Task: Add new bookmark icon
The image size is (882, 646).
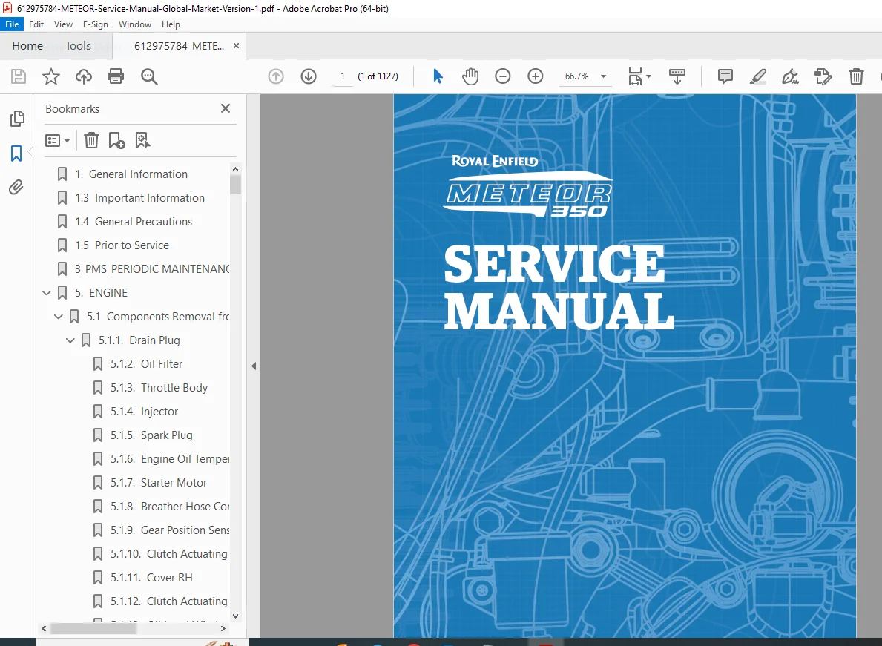Action: coord(116,140)
